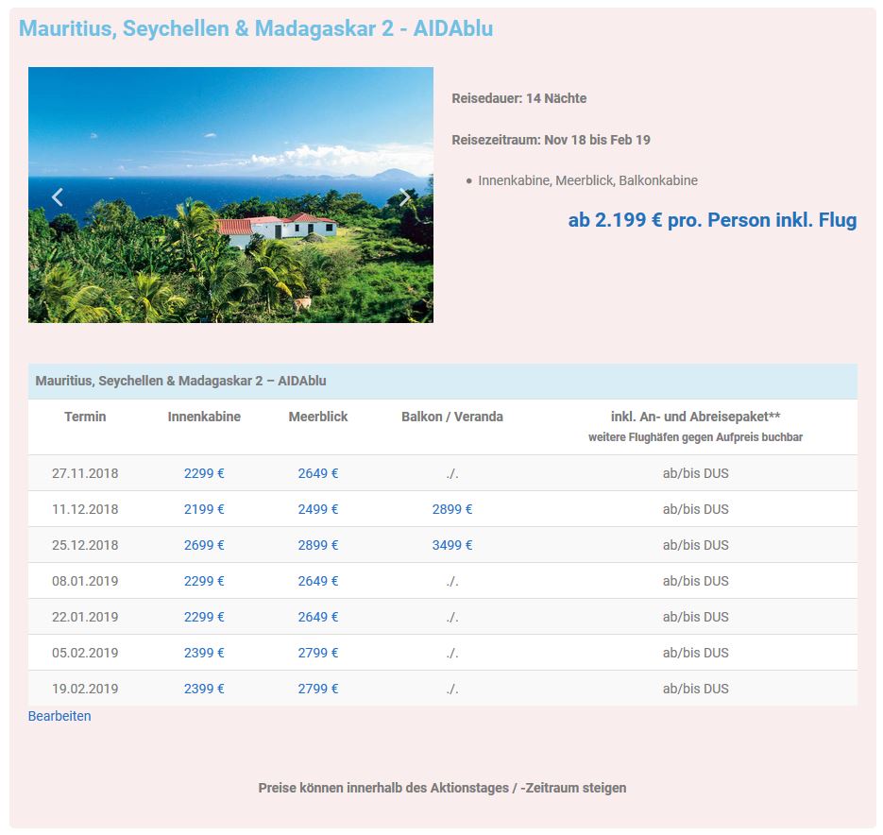Click the ab 2.199 € pro Person price text

point(712,220)
